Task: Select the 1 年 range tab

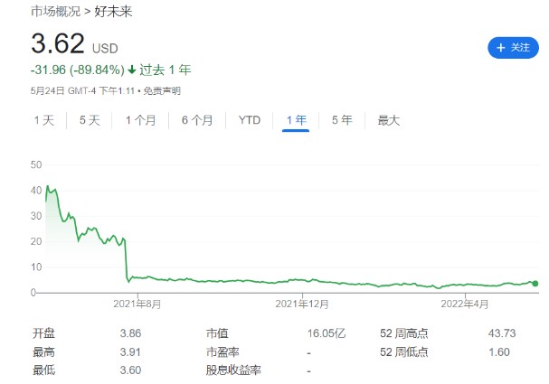Action: point(297,120)
